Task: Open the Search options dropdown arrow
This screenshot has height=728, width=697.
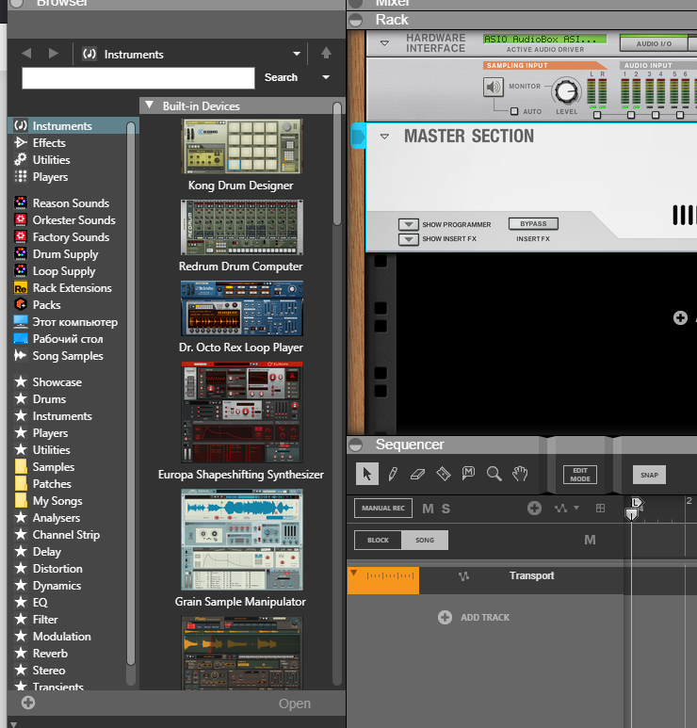Action: coord(326,77)
